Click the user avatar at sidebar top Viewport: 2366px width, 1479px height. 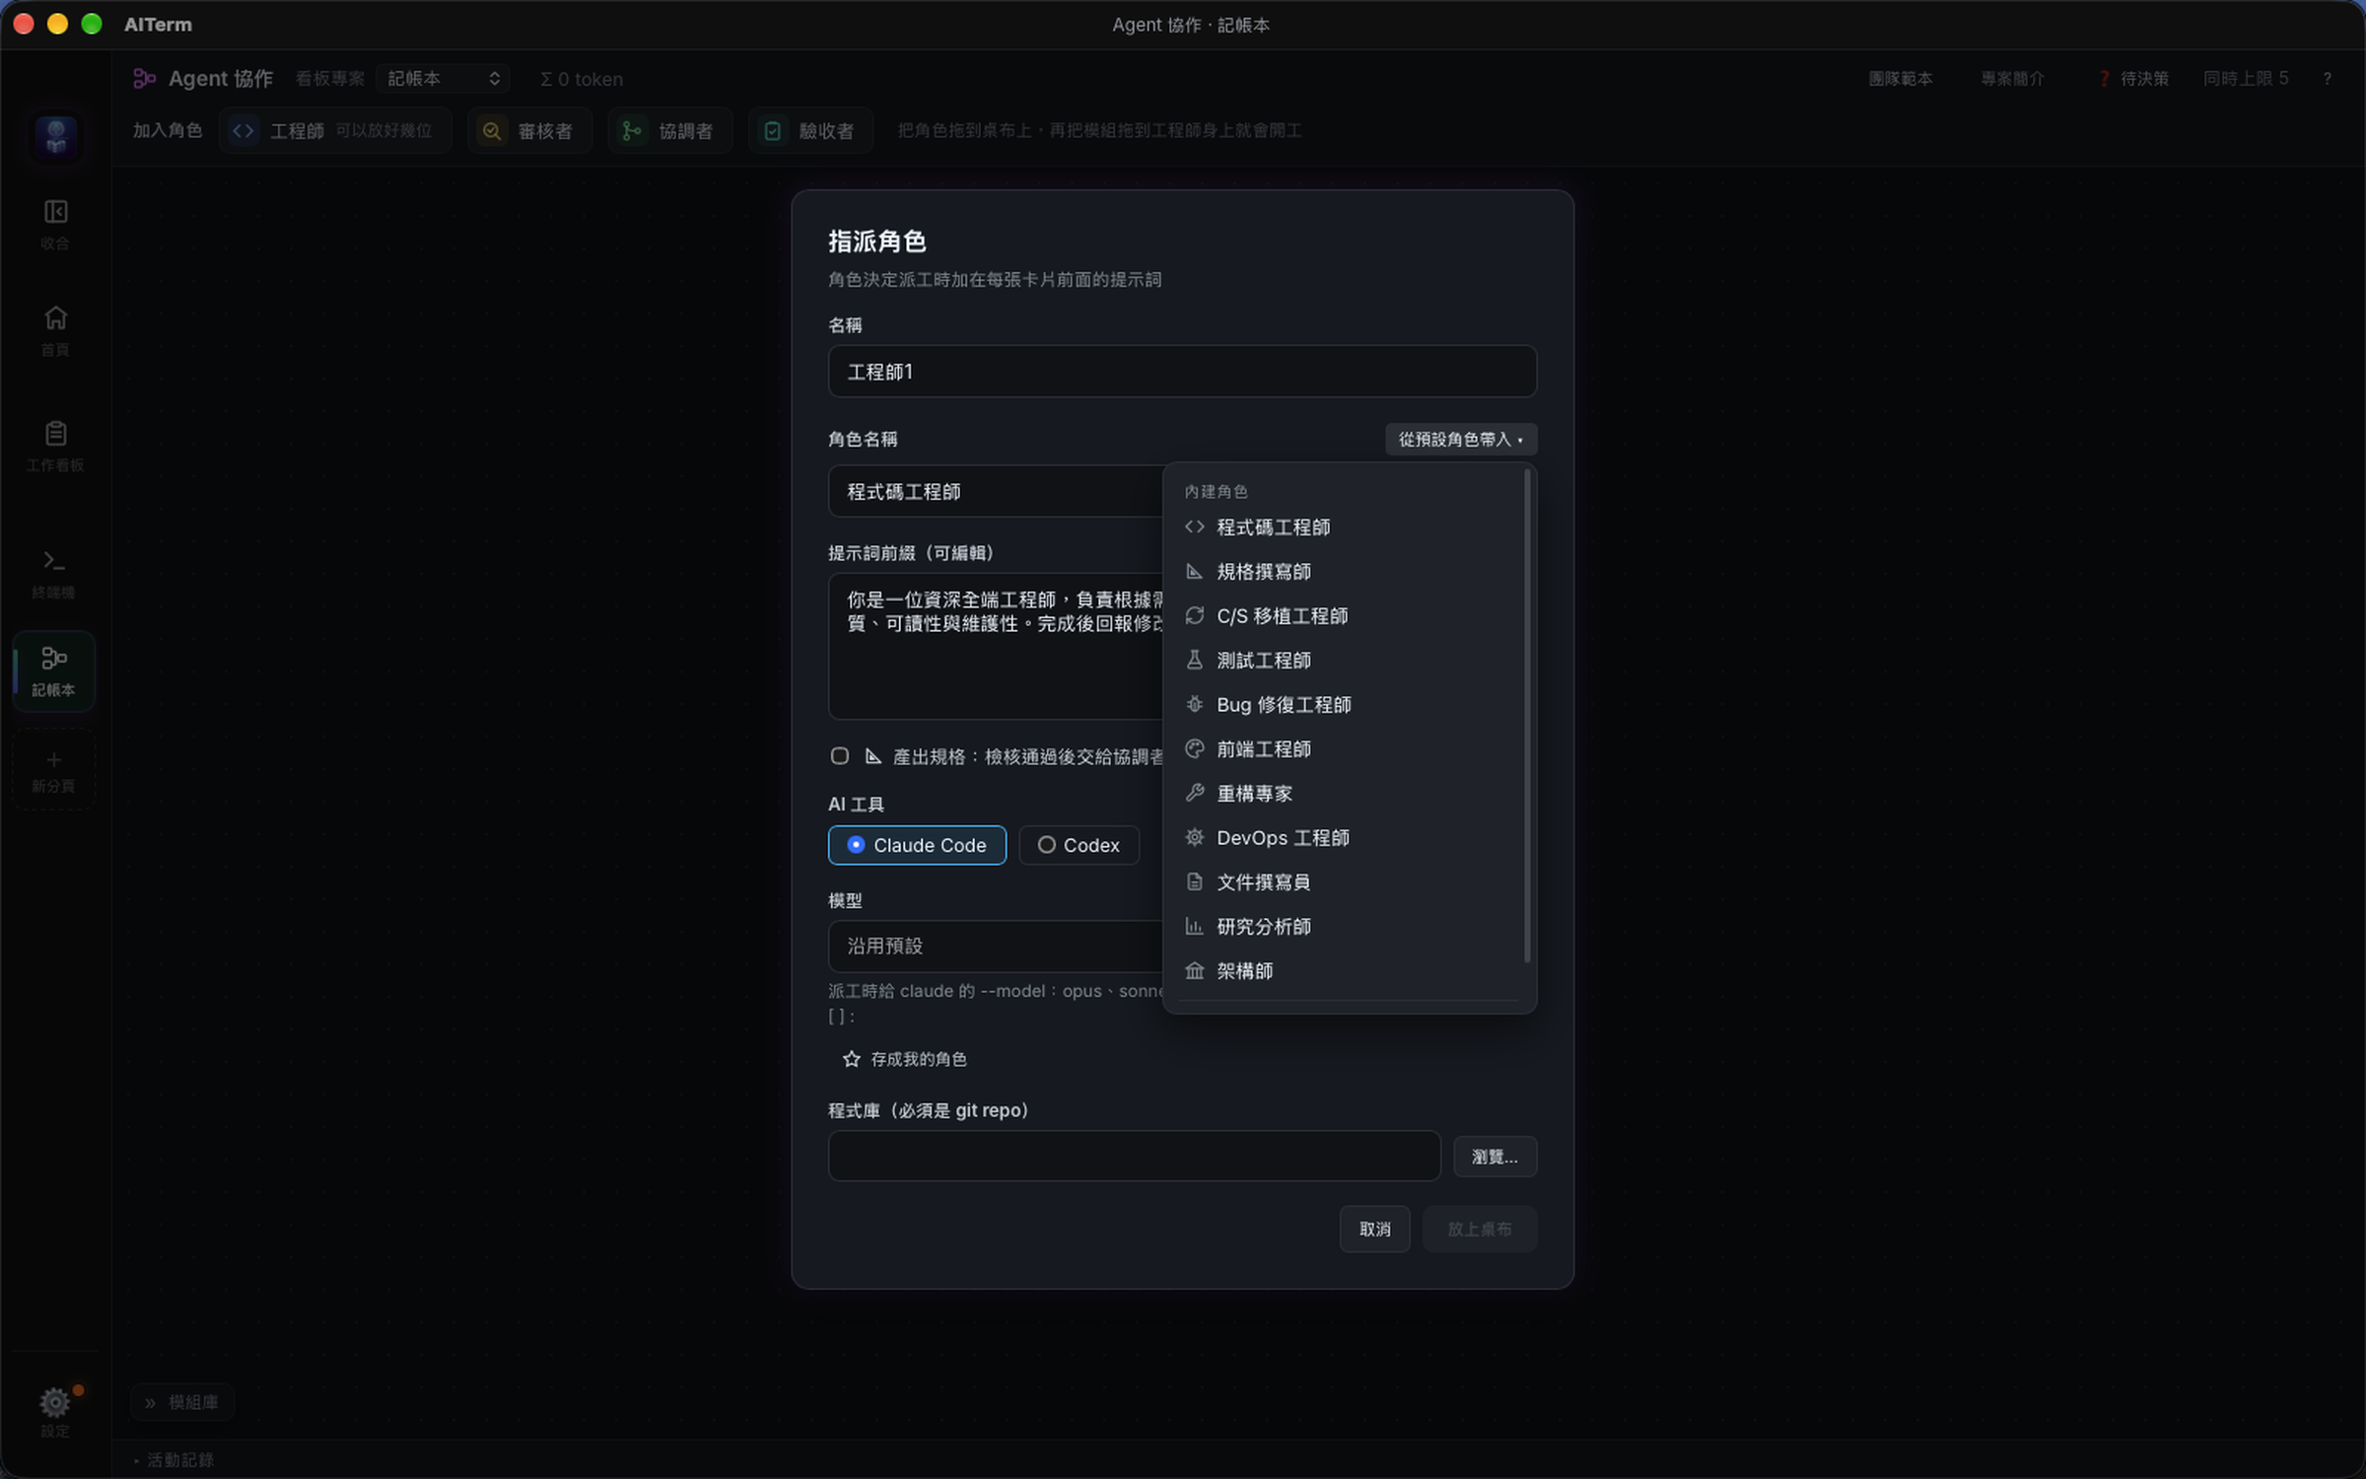pos(55,136)
